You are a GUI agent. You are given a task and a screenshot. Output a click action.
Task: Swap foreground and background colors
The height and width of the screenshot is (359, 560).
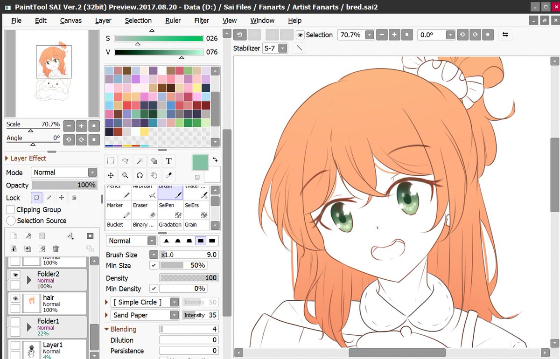point(215,159)
